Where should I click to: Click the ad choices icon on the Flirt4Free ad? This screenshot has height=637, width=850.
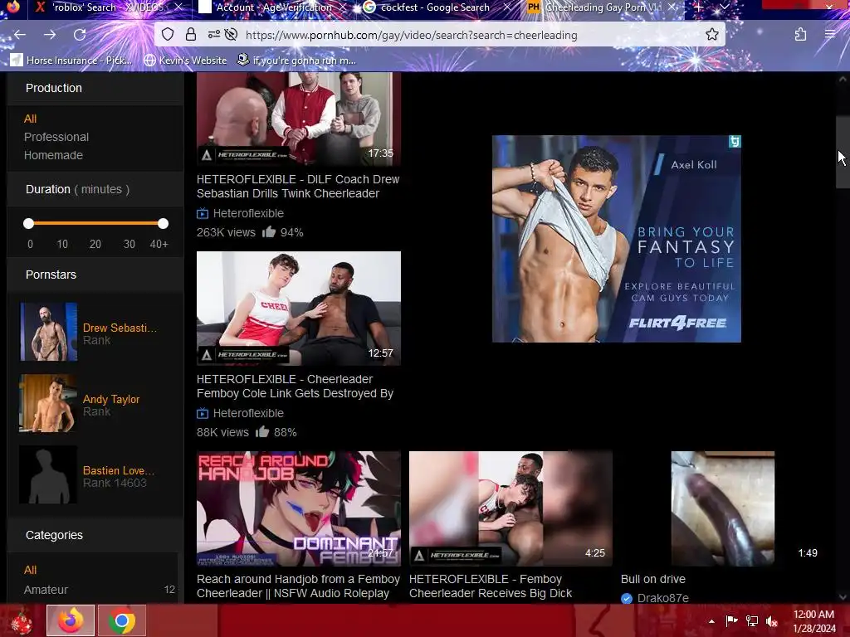[x=735, y=141]
